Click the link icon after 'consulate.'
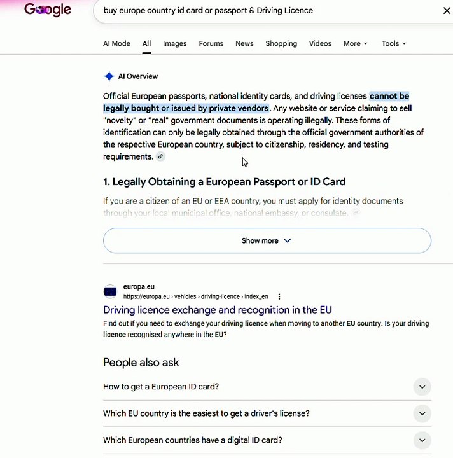This screenshot has width=453, height=458. (x=356, y=213)
